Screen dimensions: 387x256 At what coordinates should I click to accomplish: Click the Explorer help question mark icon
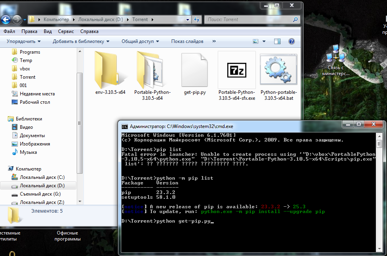[291, 41]
